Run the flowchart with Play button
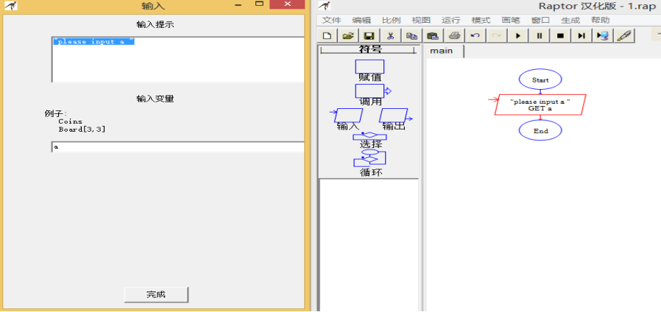 pos(517,36)
